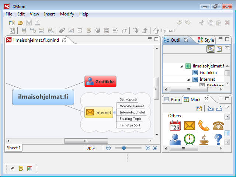Click the Drill down arrow icon

pyautogui.click(x=136, y=31)
